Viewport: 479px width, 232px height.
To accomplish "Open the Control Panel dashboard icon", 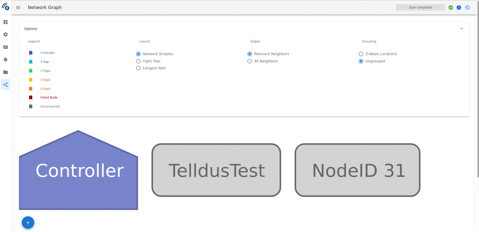I will 6,22.
